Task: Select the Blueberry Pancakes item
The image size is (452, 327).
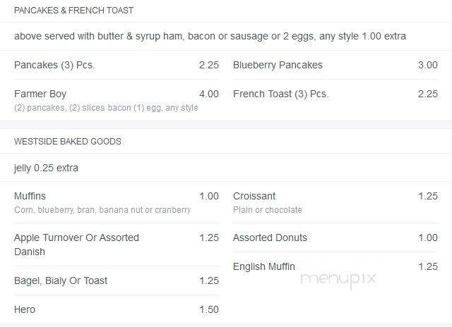Action: [x=278, y=65]
